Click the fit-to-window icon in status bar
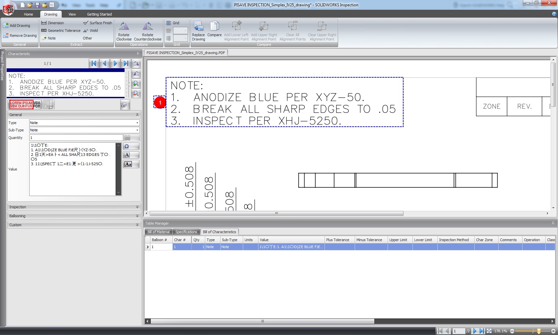Image resolution: width=558 pixels, height=335 pixels. (489, 331)
